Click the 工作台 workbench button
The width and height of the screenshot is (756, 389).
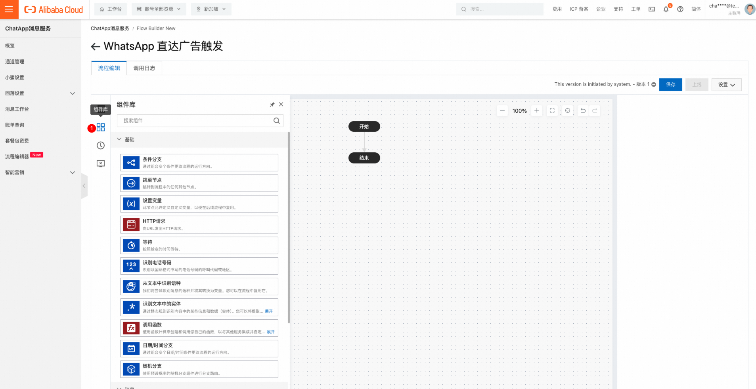click(x=111, y=9)
